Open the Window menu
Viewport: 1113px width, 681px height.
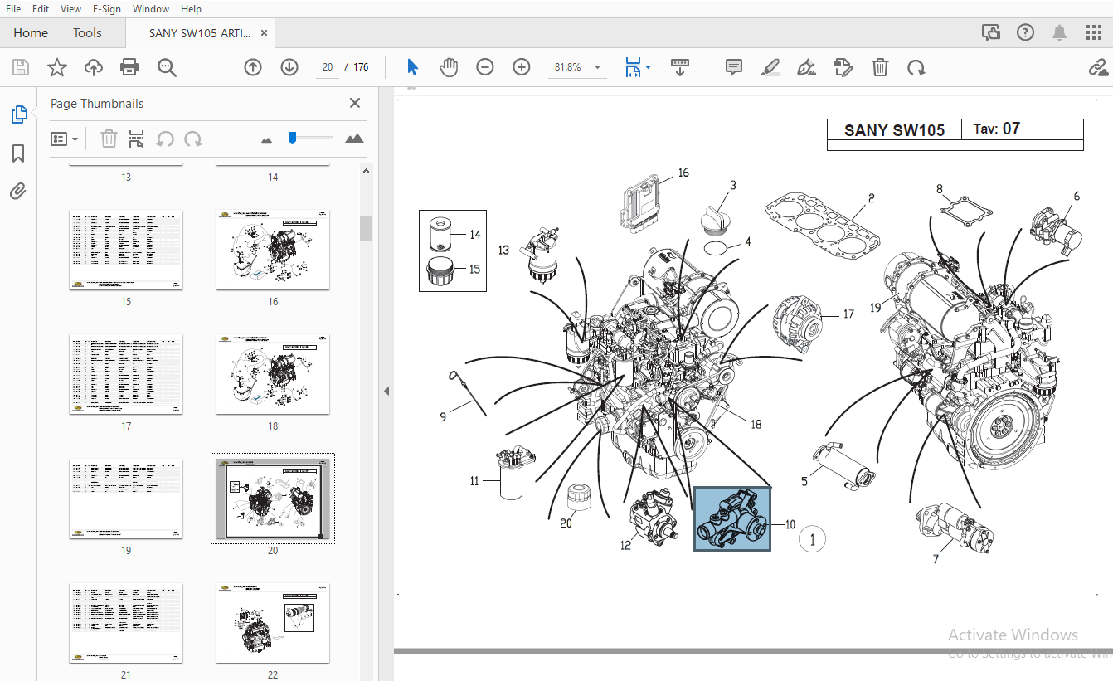tap(151, 9)
